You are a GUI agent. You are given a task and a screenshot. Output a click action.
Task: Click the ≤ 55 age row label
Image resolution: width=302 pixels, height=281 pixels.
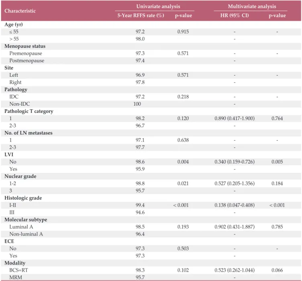click(14, 32)
